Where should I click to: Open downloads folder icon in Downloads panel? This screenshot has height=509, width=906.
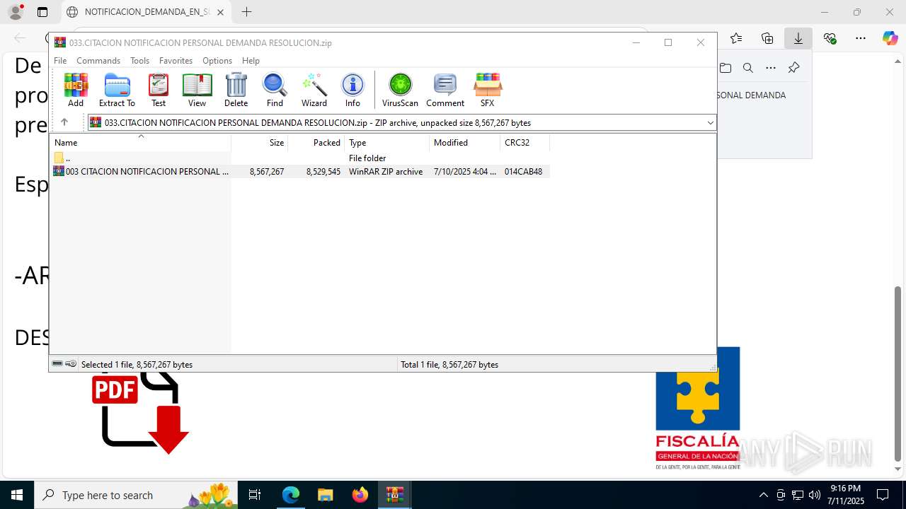726,68
